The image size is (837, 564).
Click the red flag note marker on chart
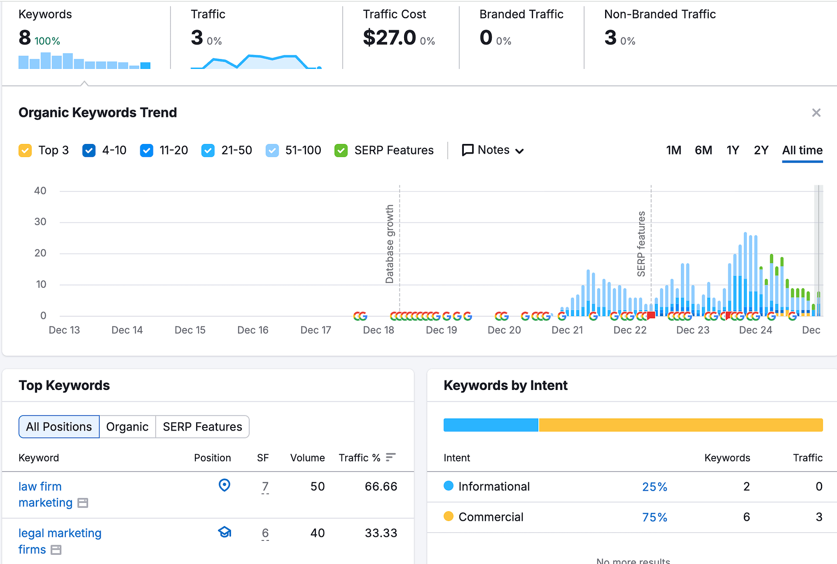[651, 315]
